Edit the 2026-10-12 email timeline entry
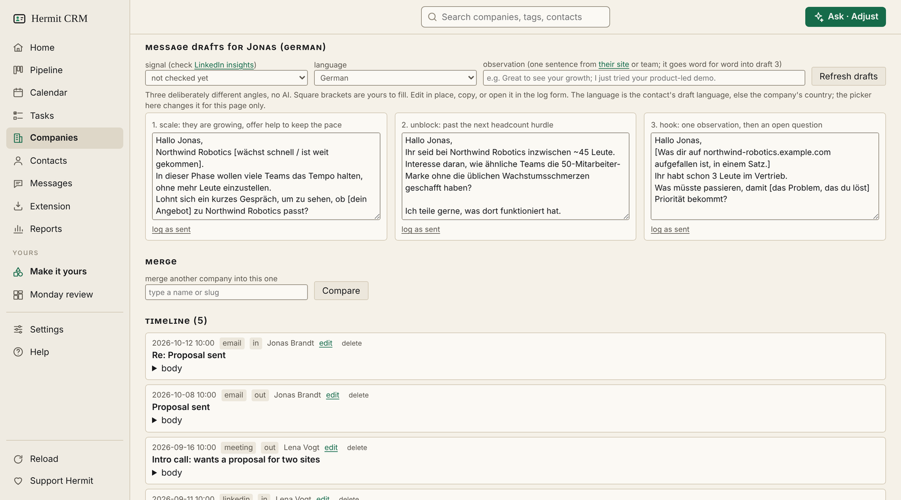Screen dimensions: 901x500 [x=326, y=343]
